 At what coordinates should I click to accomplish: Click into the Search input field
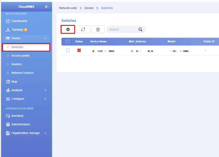click(122, 29)
